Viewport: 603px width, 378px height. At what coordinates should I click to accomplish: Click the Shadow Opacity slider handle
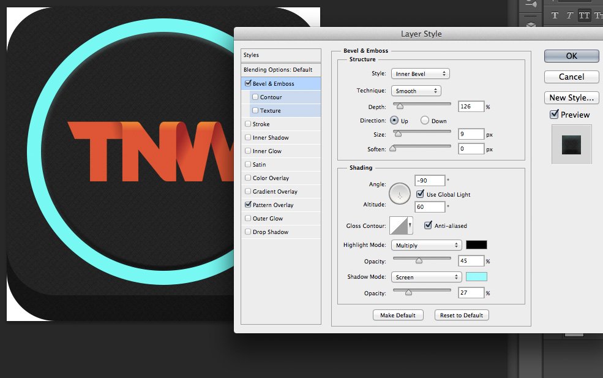[408, 293]
